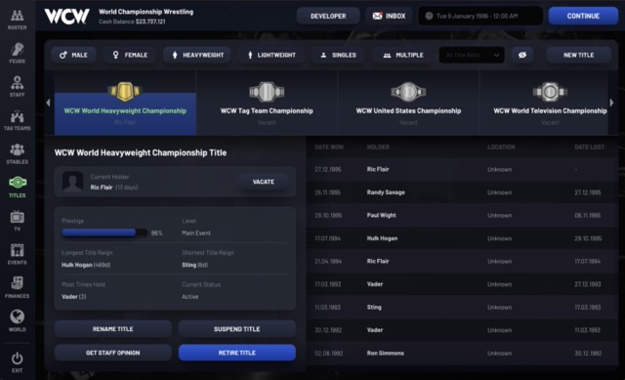The image size is (625, 380).
Task: Toggle the hidden titles eye icon
Action: (x=522, y=55)
